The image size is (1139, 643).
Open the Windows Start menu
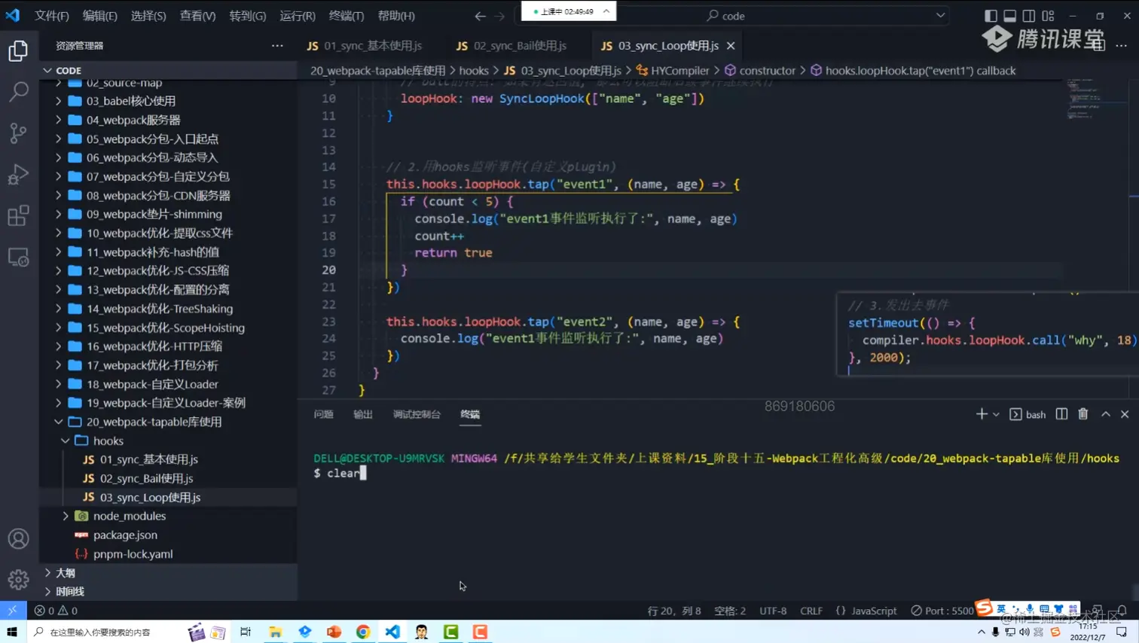tap(13, 632)
